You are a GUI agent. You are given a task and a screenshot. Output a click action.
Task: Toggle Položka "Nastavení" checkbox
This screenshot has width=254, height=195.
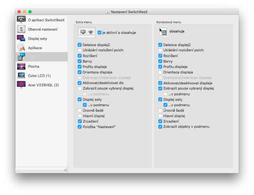tap(79, 127)
